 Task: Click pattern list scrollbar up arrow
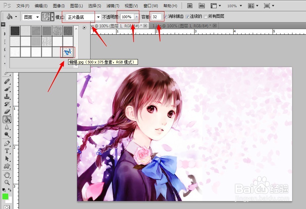[76, 28]
